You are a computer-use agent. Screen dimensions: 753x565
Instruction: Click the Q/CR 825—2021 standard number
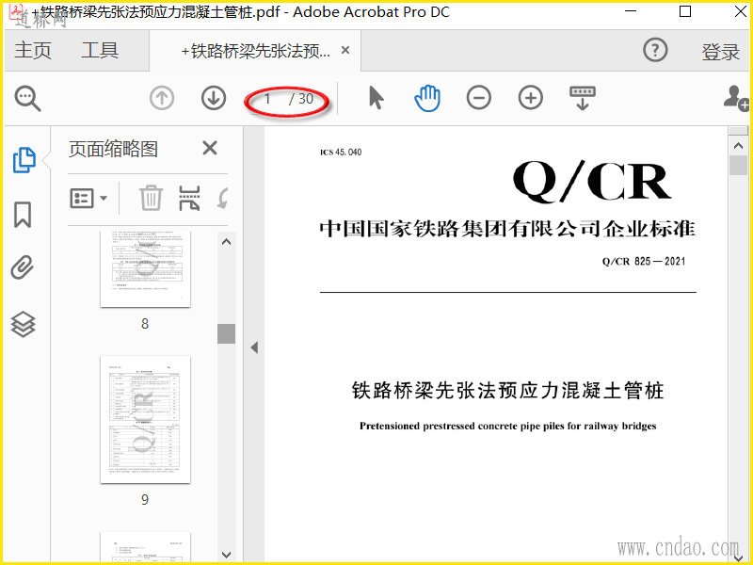pyautogui.click(x=644, y=262)
